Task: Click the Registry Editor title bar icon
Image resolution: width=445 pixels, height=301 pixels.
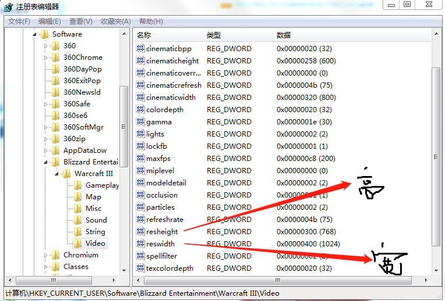Action: (x=9, y=7)
